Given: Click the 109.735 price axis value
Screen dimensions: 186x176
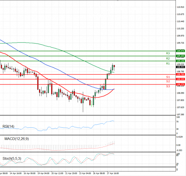Looking at the screenshot, I should [180, 43].
